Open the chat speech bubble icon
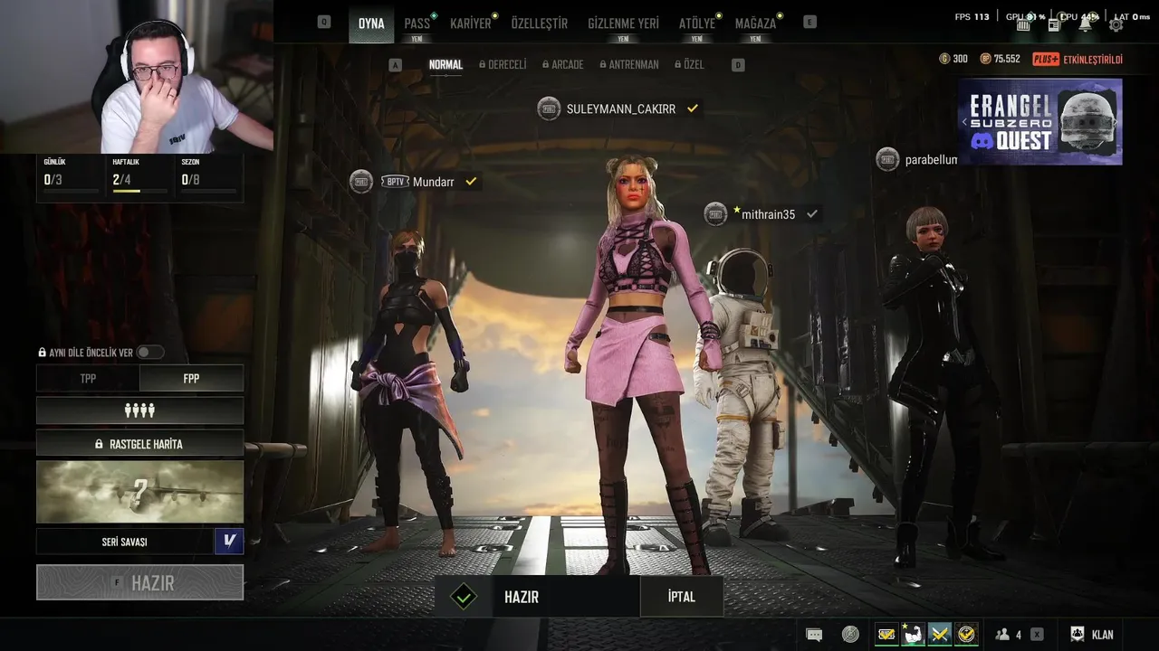Screen dimensions: 1159x651 tap(814, 635)
